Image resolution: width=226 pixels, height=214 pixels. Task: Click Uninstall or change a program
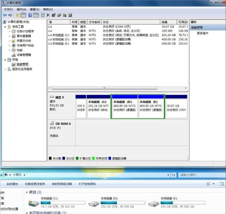35,184
